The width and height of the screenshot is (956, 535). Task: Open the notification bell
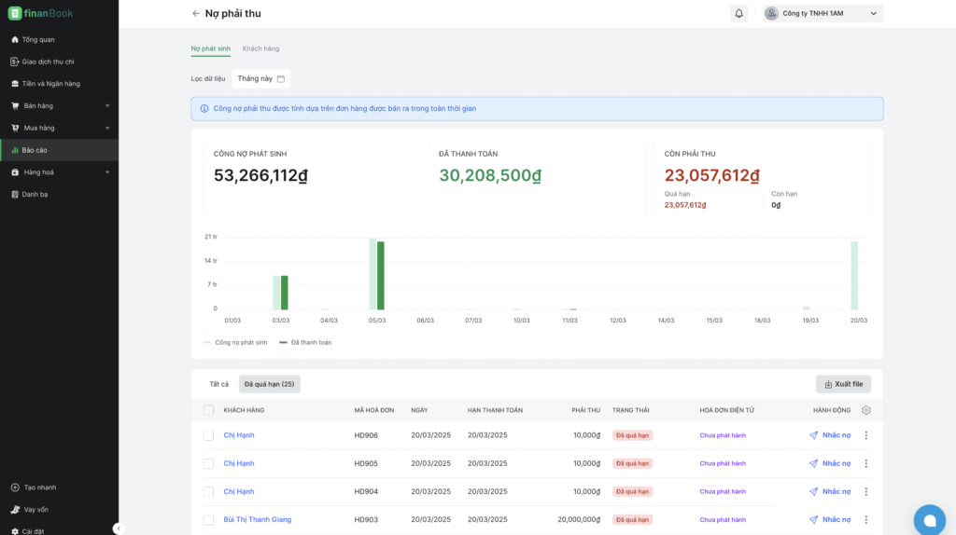pos(738,13)
